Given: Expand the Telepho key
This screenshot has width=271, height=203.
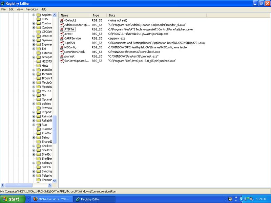Looking at the screenshot, I should 34,175.
